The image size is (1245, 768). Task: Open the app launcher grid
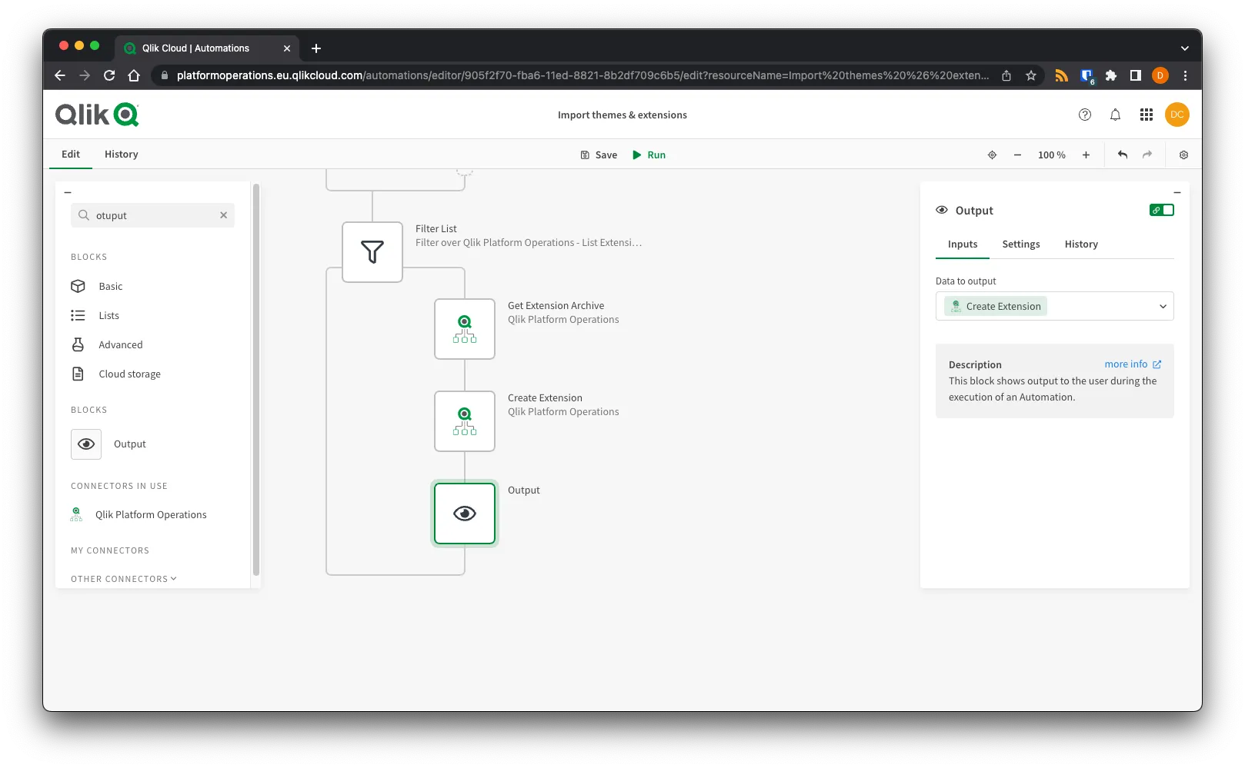(1146, 115)
